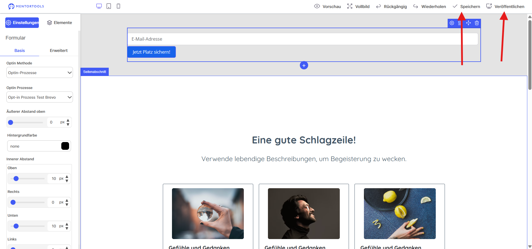Undo with Rückgängig
This screenshot has height=249, width=532.
pos(391,6)
